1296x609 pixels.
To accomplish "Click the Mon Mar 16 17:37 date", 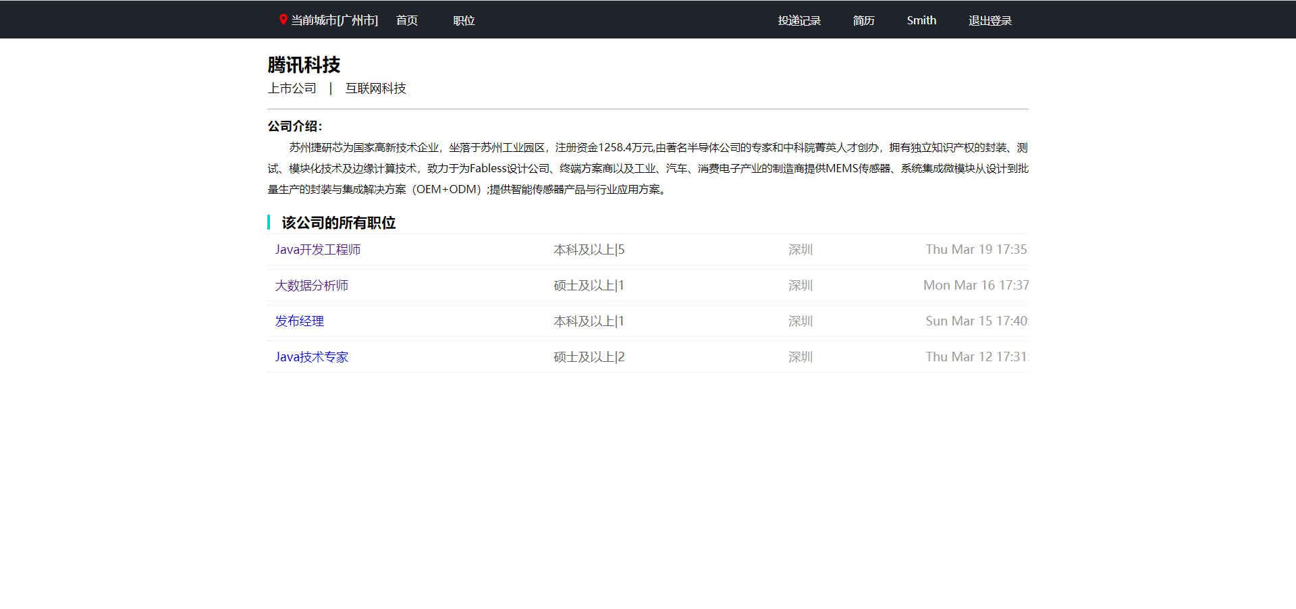I will click(976, 286).
